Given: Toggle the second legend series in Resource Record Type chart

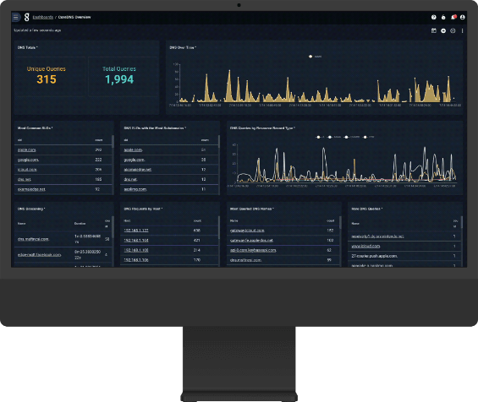Looking at the screenshot, I should [x=334, y=137].
